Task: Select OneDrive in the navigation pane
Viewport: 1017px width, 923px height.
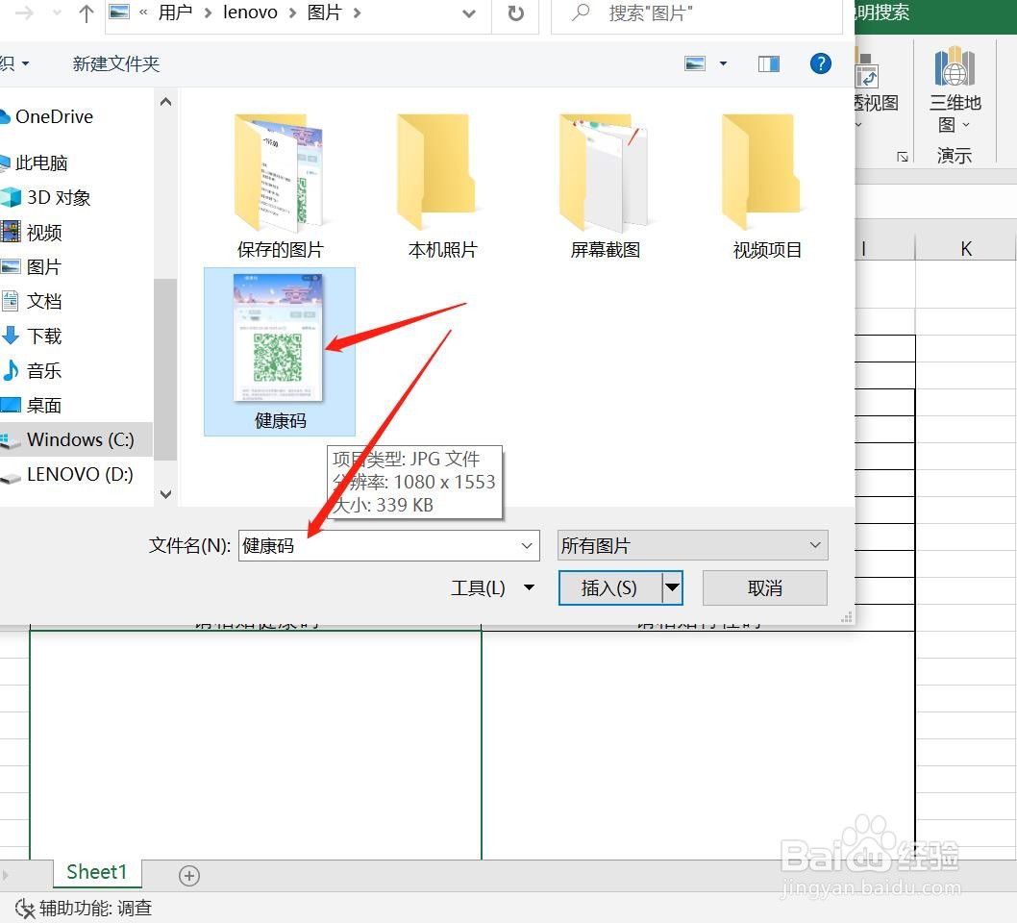Action: (x=54, y=116)
